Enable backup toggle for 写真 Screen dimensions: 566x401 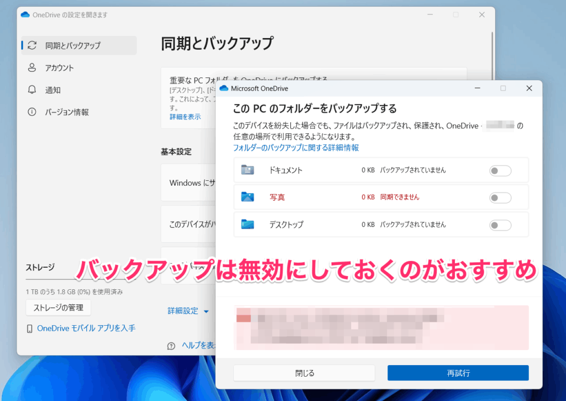(x=500, y=197)
